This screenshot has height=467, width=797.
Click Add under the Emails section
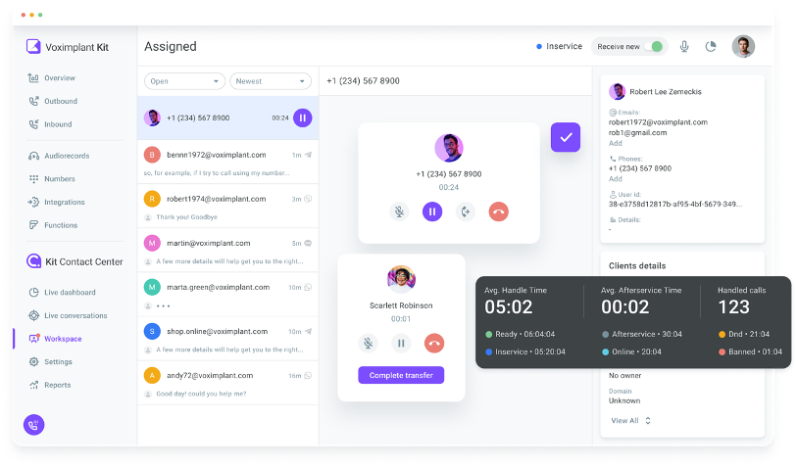click(x=615, y=143)
